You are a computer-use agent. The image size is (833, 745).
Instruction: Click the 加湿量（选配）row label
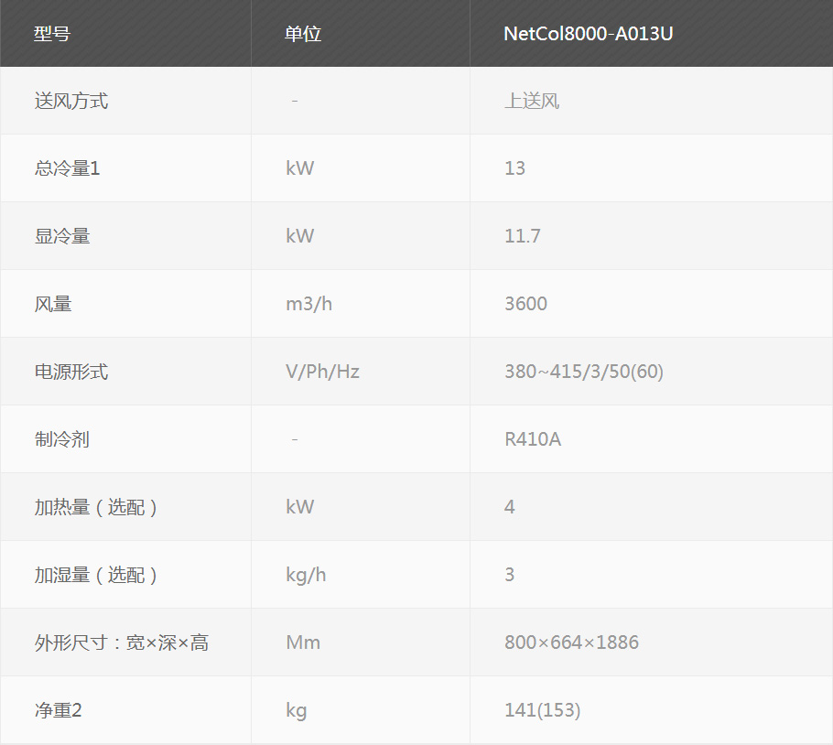point(95,575)
